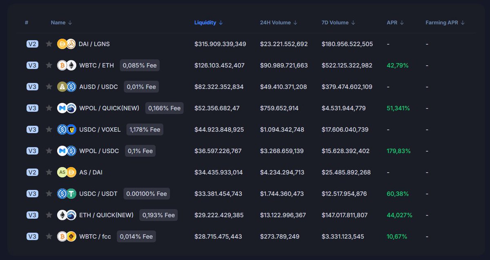Click V3 badge on AUSD / USDC row

pyautogui.click(x=32, y=87)
